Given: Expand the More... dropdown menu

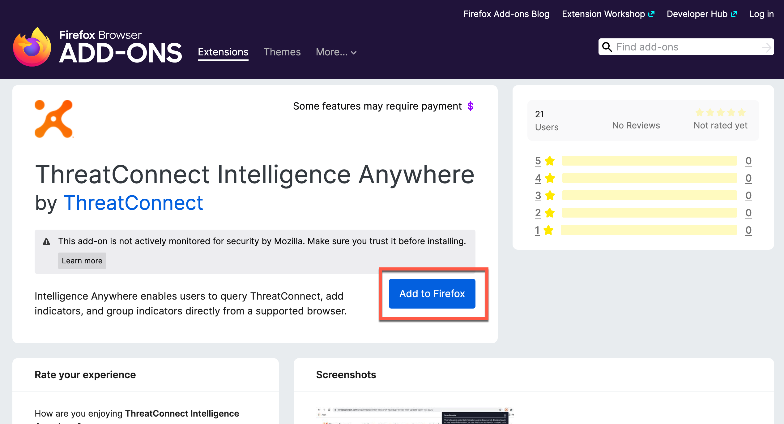Looking at the screenshot, I should pyautogui.click(x=336, y=52).
